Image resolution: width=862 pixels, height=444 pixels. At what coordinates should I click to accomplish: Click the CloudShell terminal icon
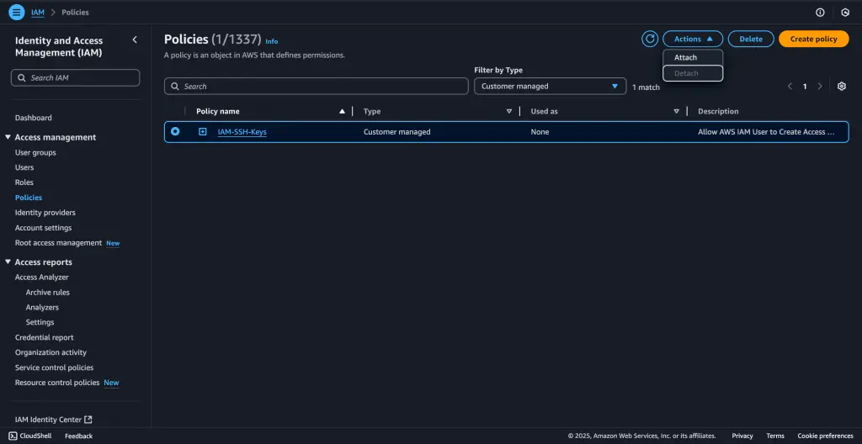[13, 436]
